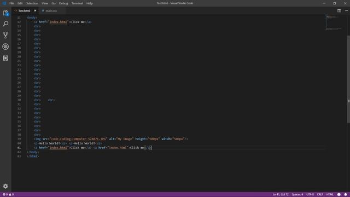Click the HTML language mode selector
Image resolution: width=350 pixels, height=197 pixels.
(x=330, y=195)
